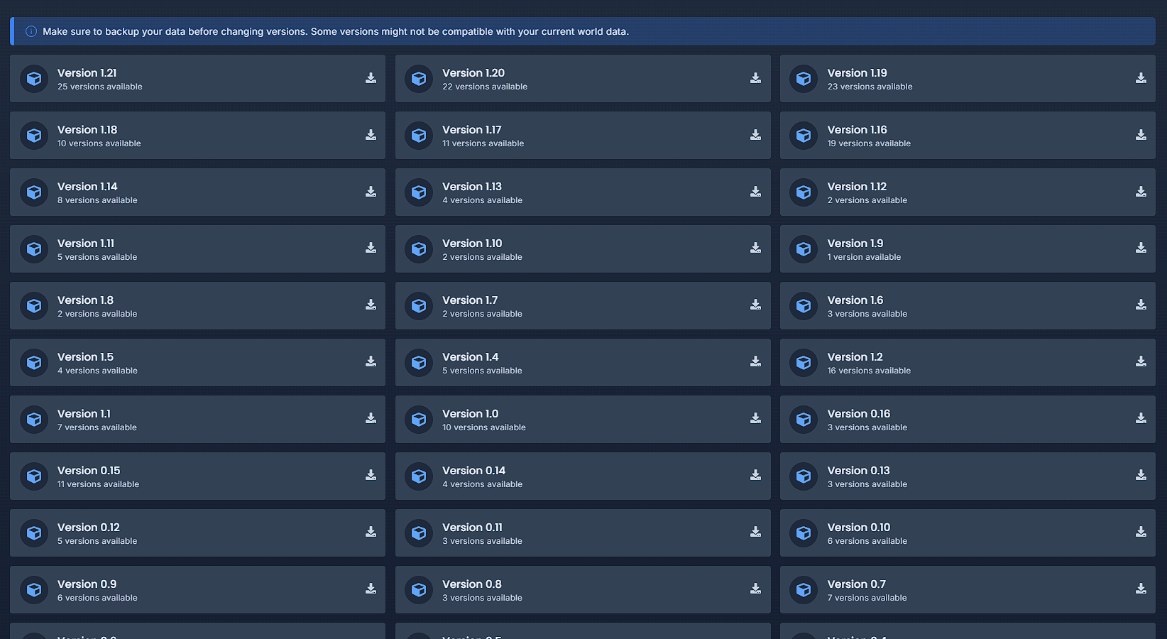Pick the Version 1.5 title text
This screenshot has width=1167, height=639.
[x=85, y=357]
